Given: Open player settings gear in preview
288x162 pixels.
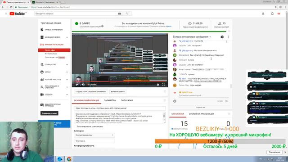Looking at the screenshot, I should [x=158, y=85].
